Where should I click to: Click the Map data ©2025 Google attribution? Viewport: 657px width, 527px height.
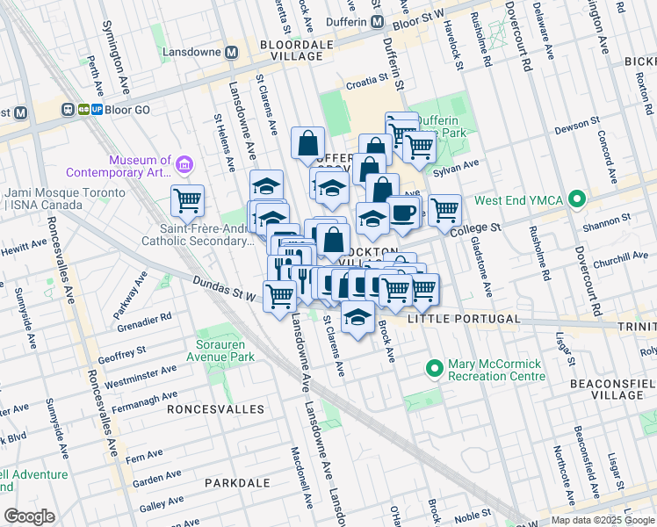pos(603,521)
